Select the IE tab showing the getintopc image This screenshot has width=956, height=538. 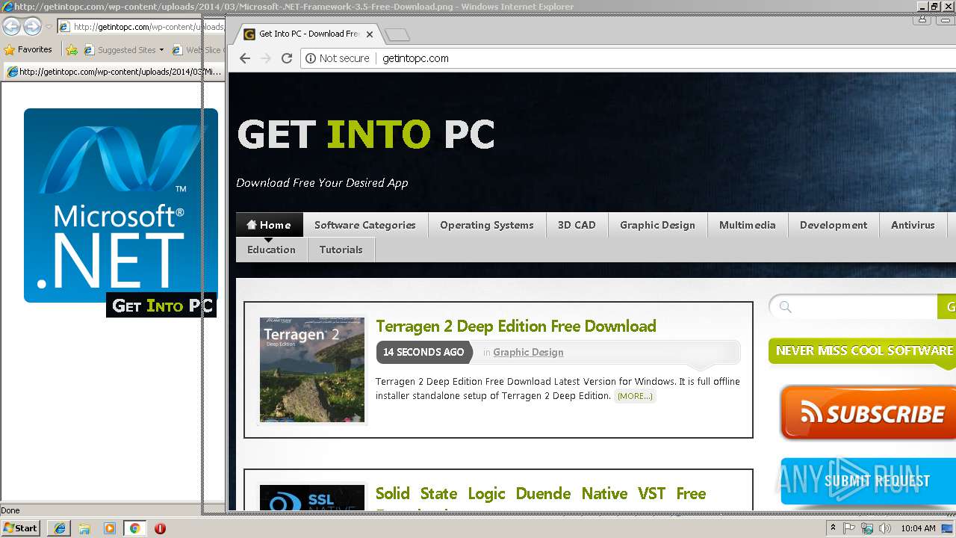[x=114, y=72]
